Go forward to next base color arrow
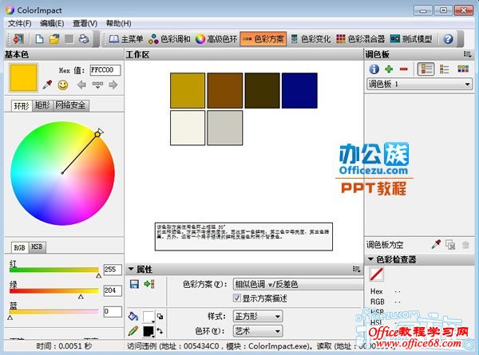Viewport: 479px width, 355px height. (113, 85)
